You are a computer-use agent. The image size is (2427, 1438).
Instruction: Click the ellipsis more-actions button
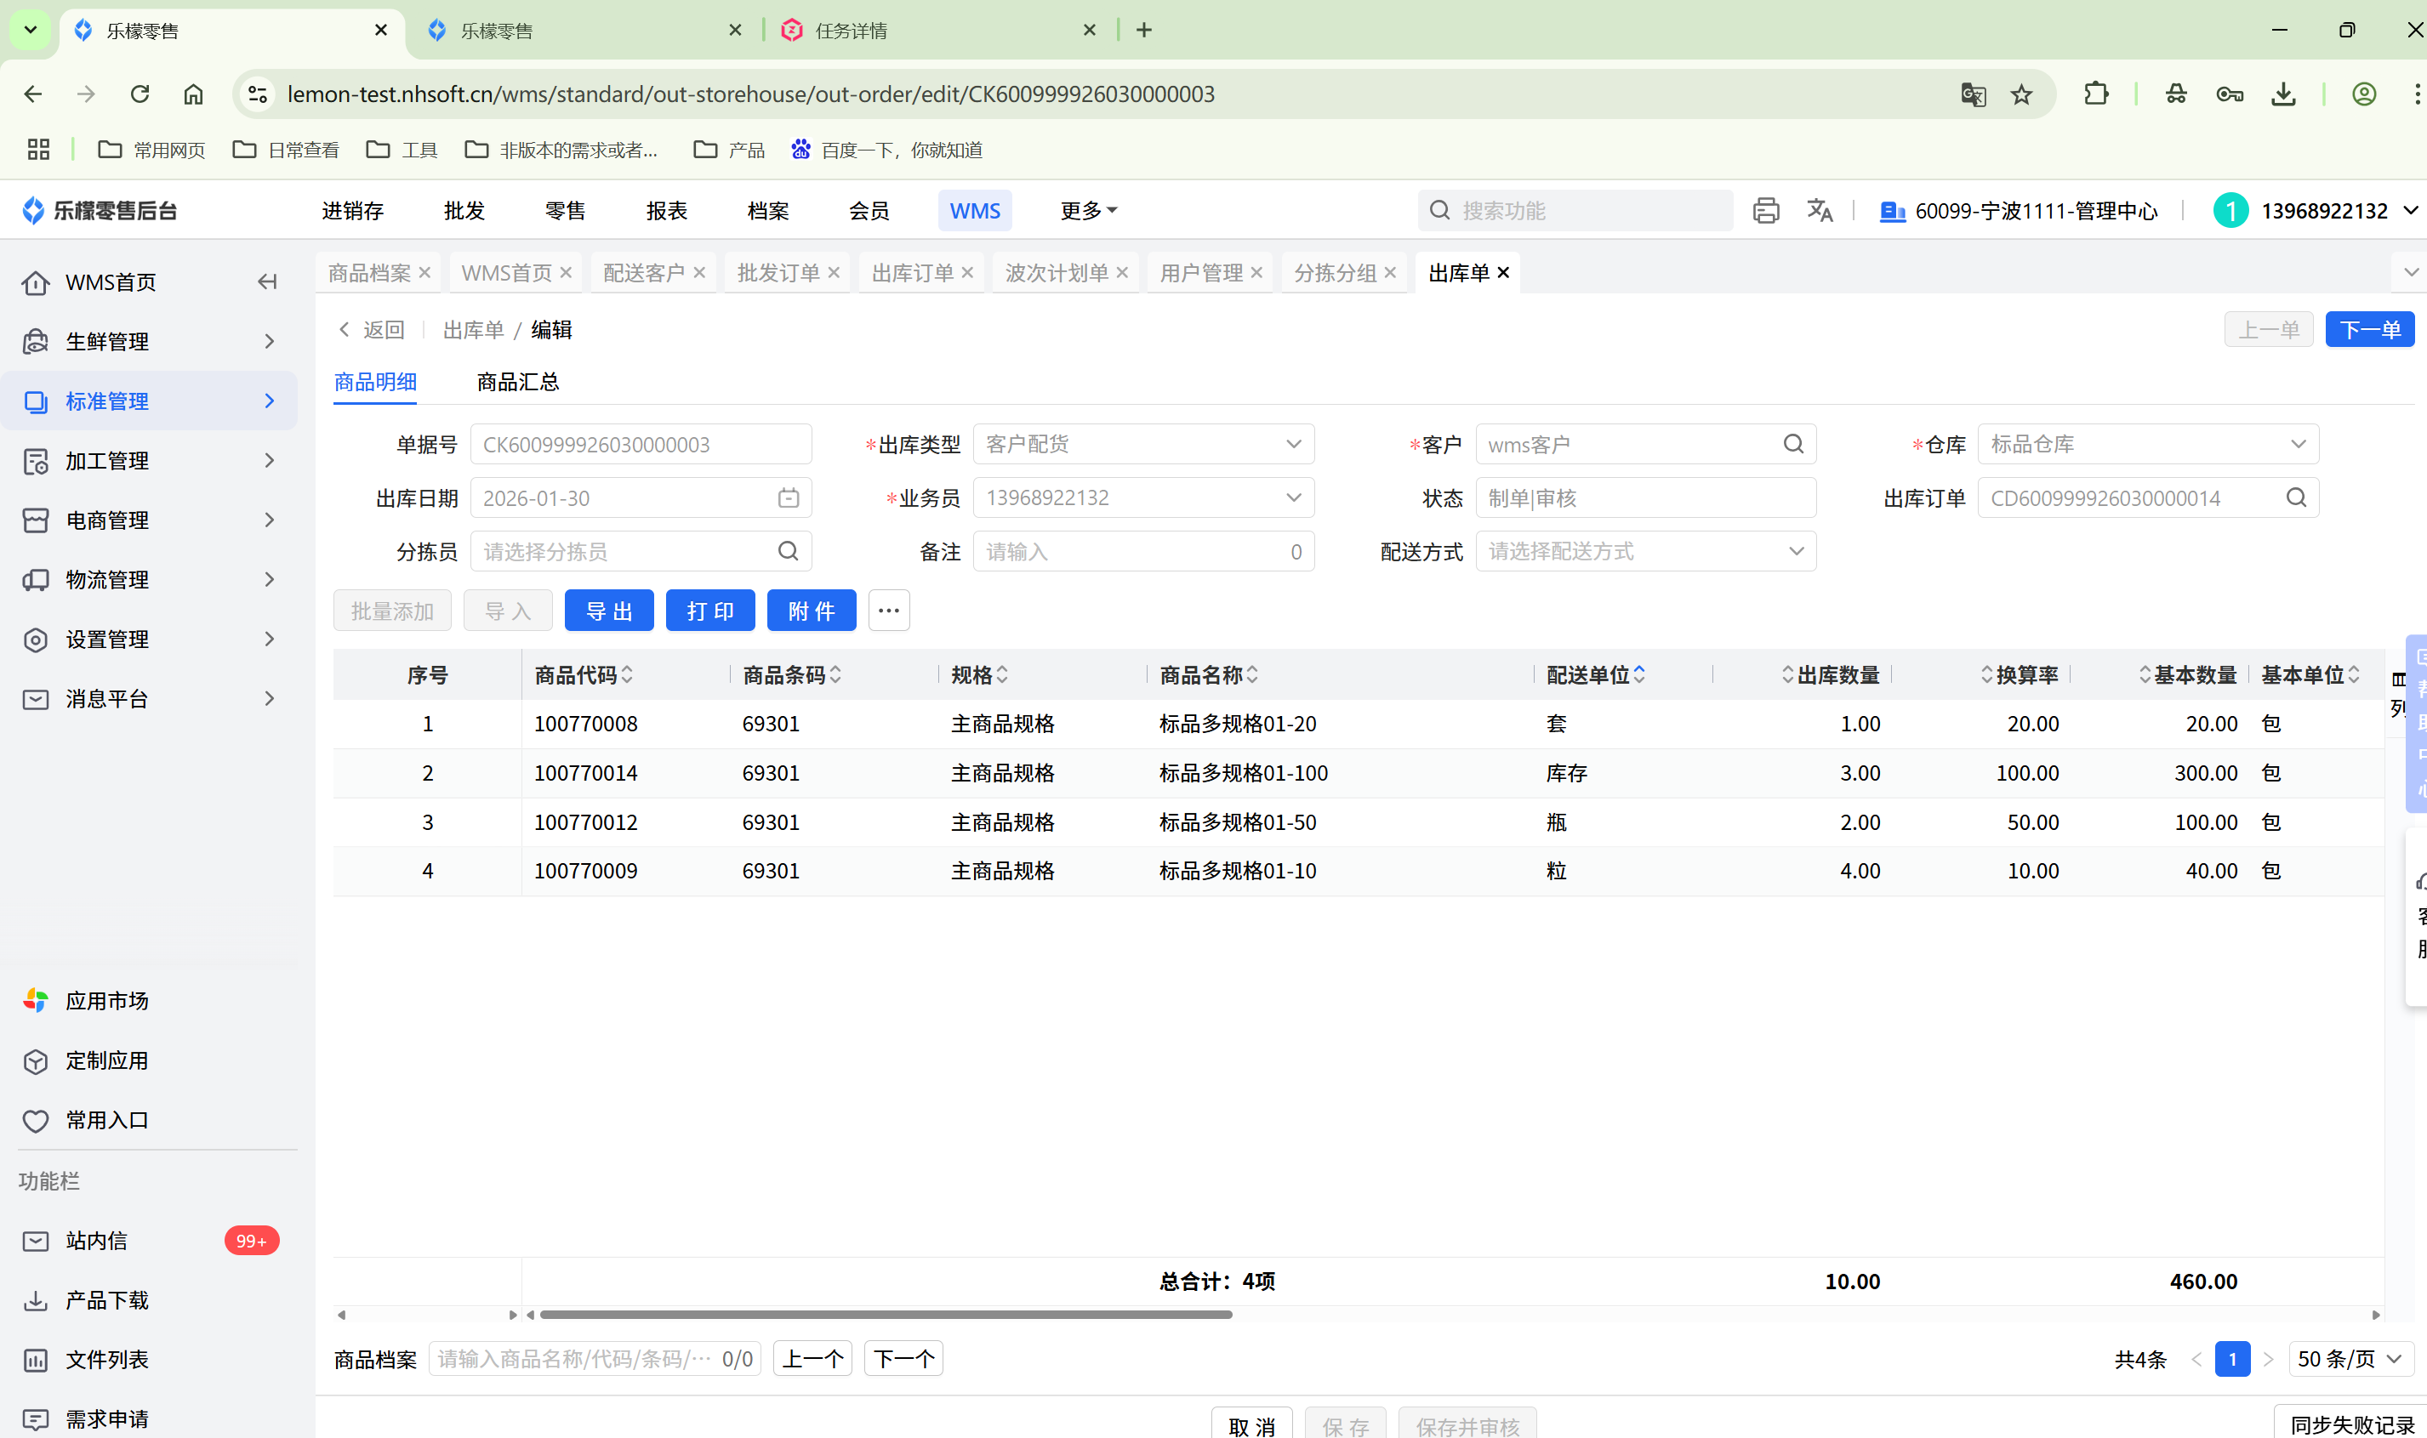pos(888,611)
